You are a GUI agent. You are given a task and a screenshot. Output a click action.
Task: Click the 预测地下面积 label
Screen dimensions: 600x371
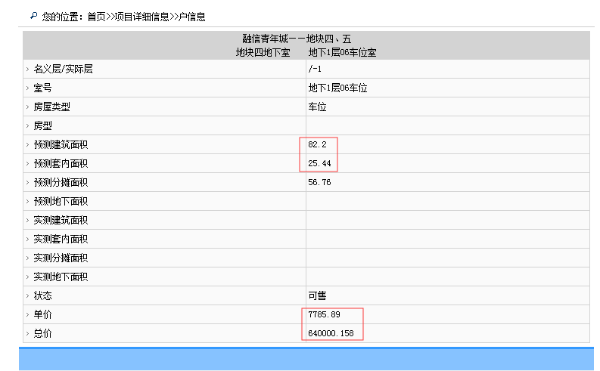click(x=61, y=201)
